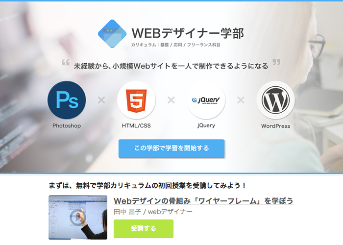Screen dimensions: 343x245
Task: Click the × between HTML5 and jQuery
Action: tap(171, 100)
